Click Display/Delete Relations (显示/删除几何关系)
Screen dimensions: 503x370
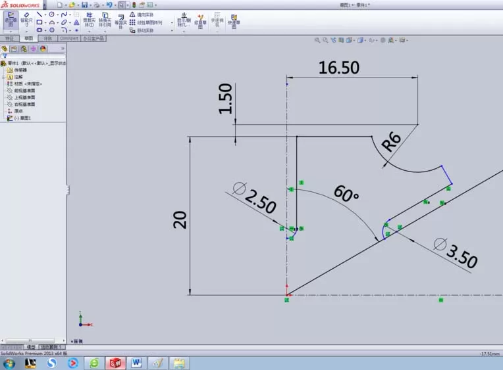184,20
